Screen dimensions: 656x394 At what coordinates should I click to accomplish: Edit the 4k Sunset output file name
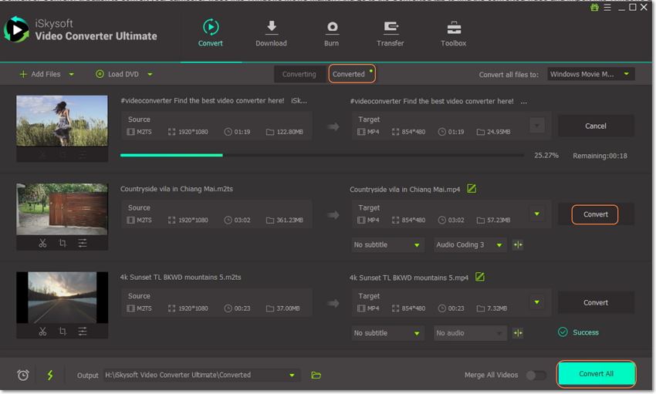(x=480, y=277)
